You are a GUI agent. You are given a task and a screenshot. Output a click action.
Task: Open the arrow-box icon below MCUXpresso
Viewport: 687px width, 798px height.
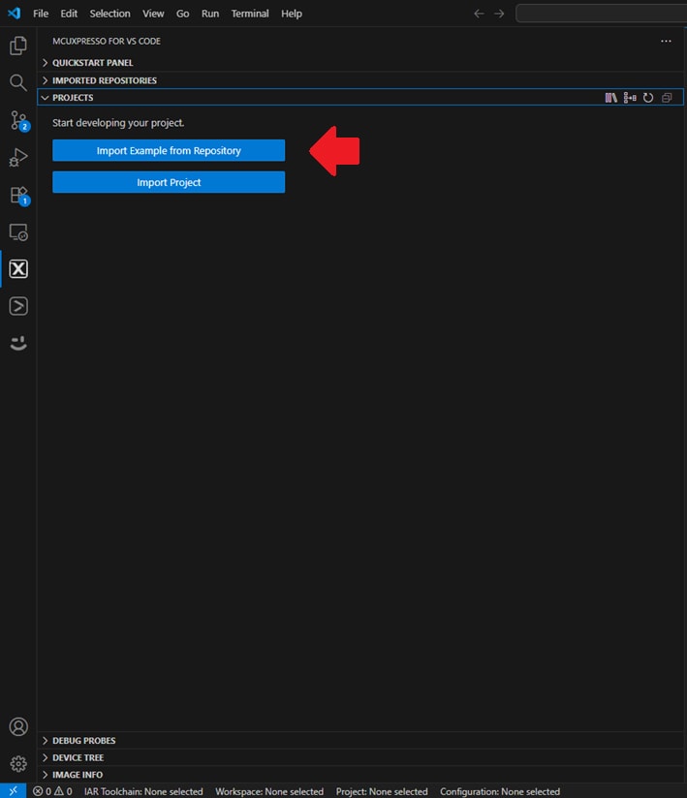(18, 306)
